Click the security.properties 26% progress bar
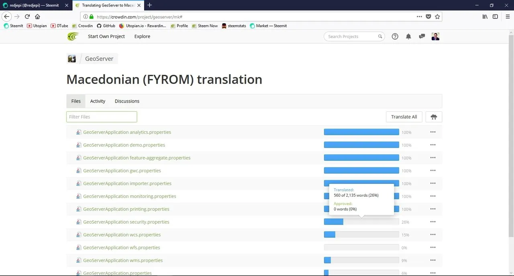The width and height of the screenshot is (514, 276). tap(361, 222)
